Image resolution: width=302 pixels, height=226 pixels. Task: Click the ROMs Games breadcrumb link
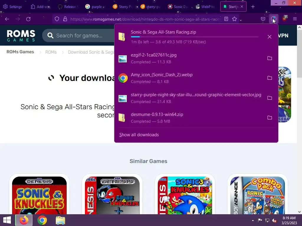[20, 52]
